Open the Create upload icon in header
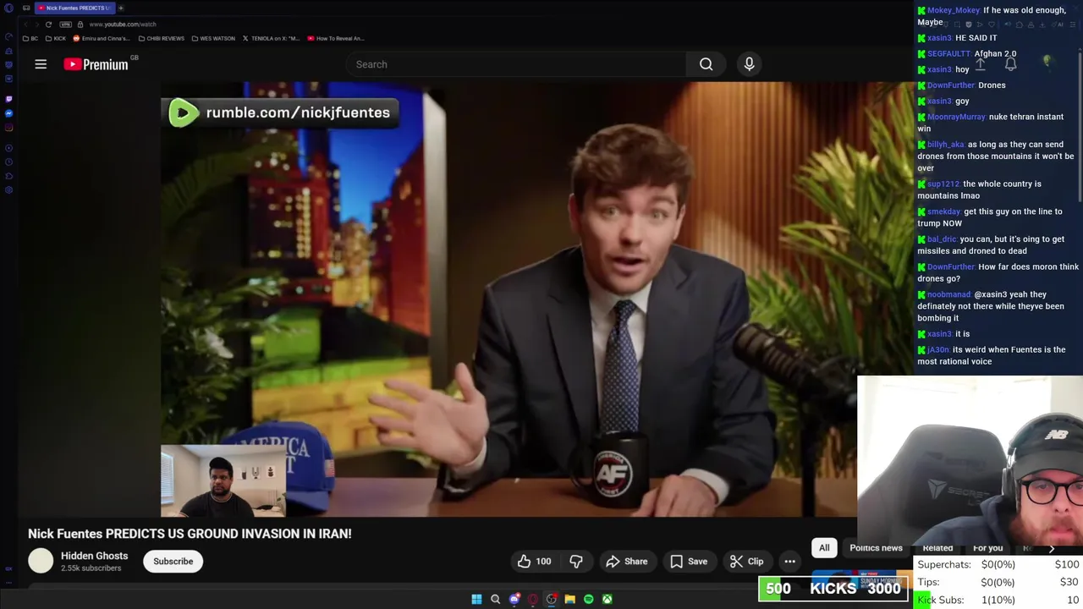1083x609 pixels. pos(980,64)
